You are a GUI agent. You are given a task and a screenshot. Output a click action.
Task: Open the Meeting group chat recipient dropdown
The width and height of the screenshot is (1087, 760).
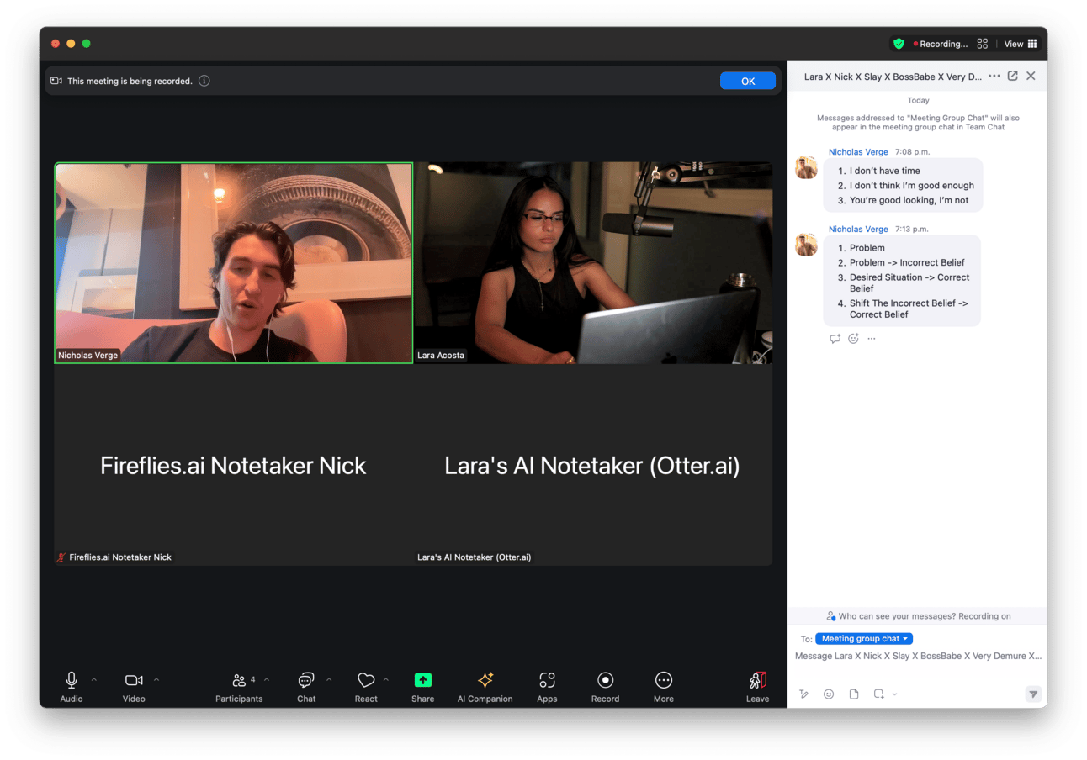(x=864, y=639)
